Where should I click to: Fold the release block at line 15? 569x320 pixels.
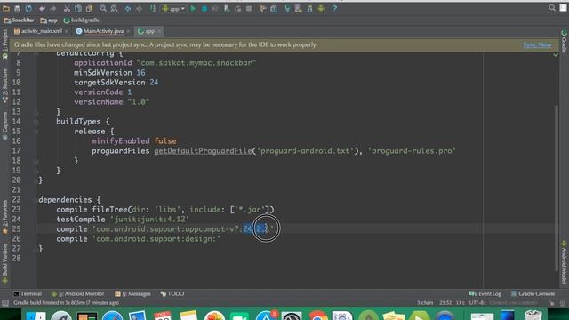click(36, 132)
